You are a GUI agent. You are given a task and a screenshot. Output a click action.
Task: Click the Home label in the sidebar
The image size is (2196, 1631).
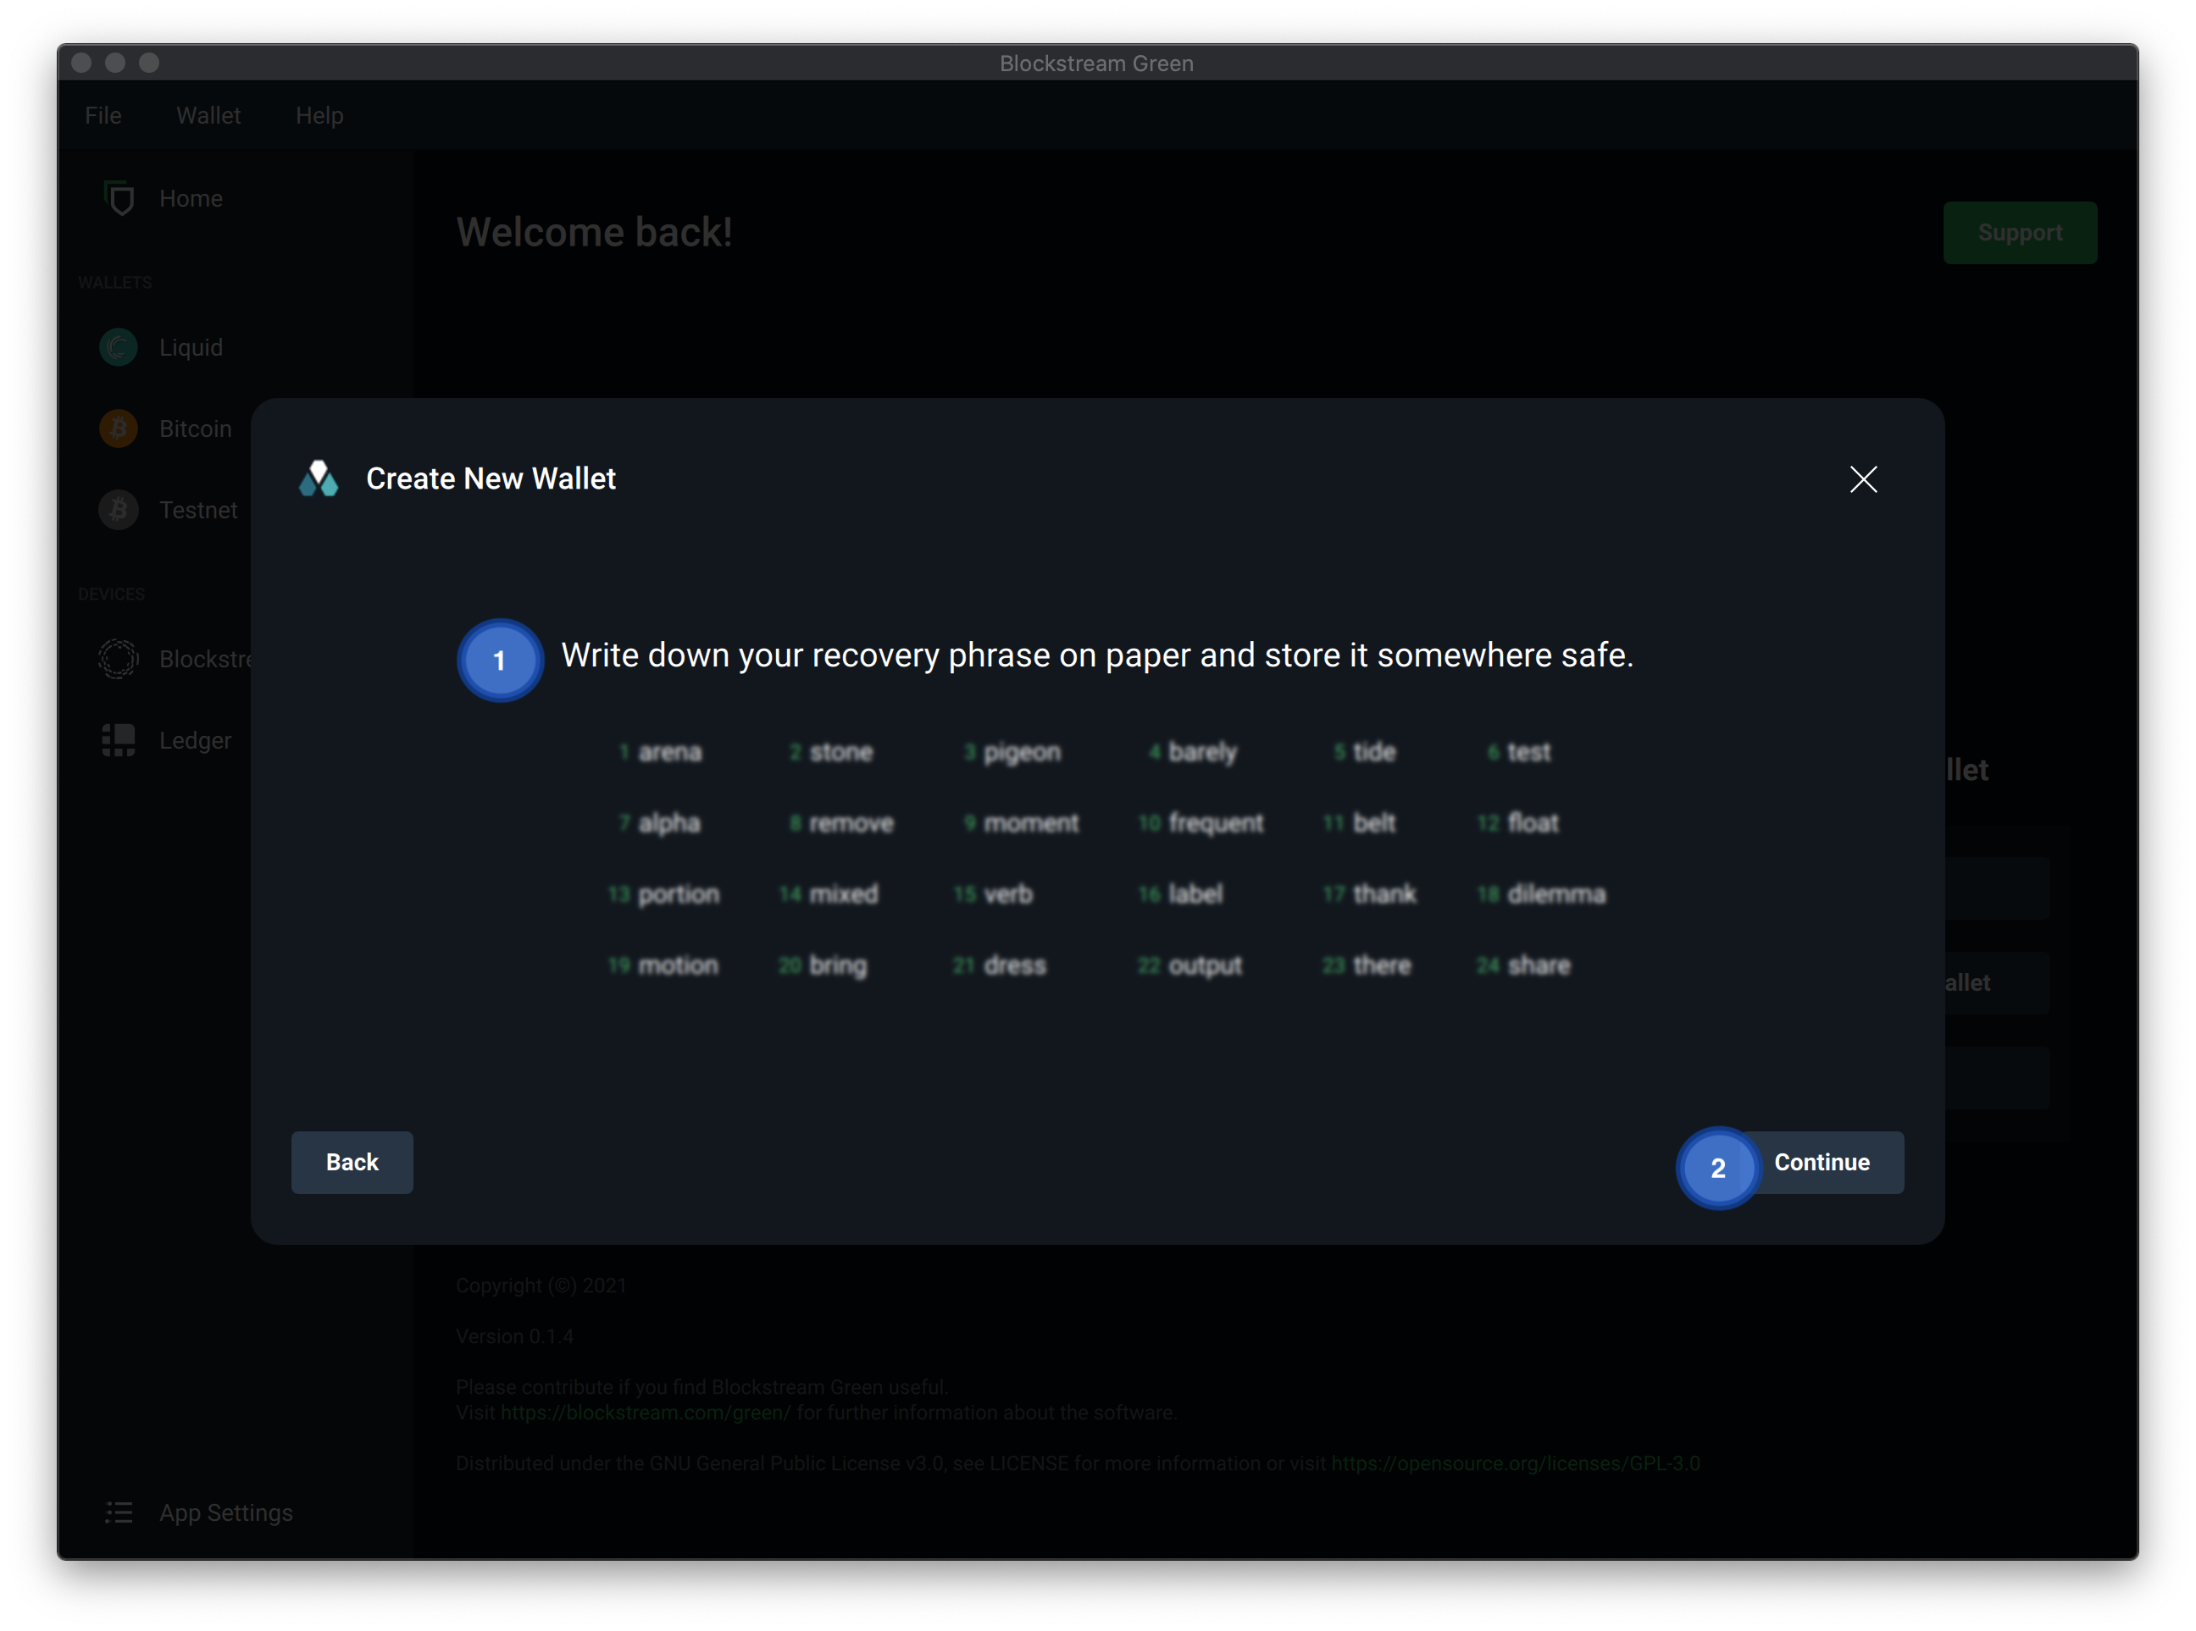pos(191,198)
